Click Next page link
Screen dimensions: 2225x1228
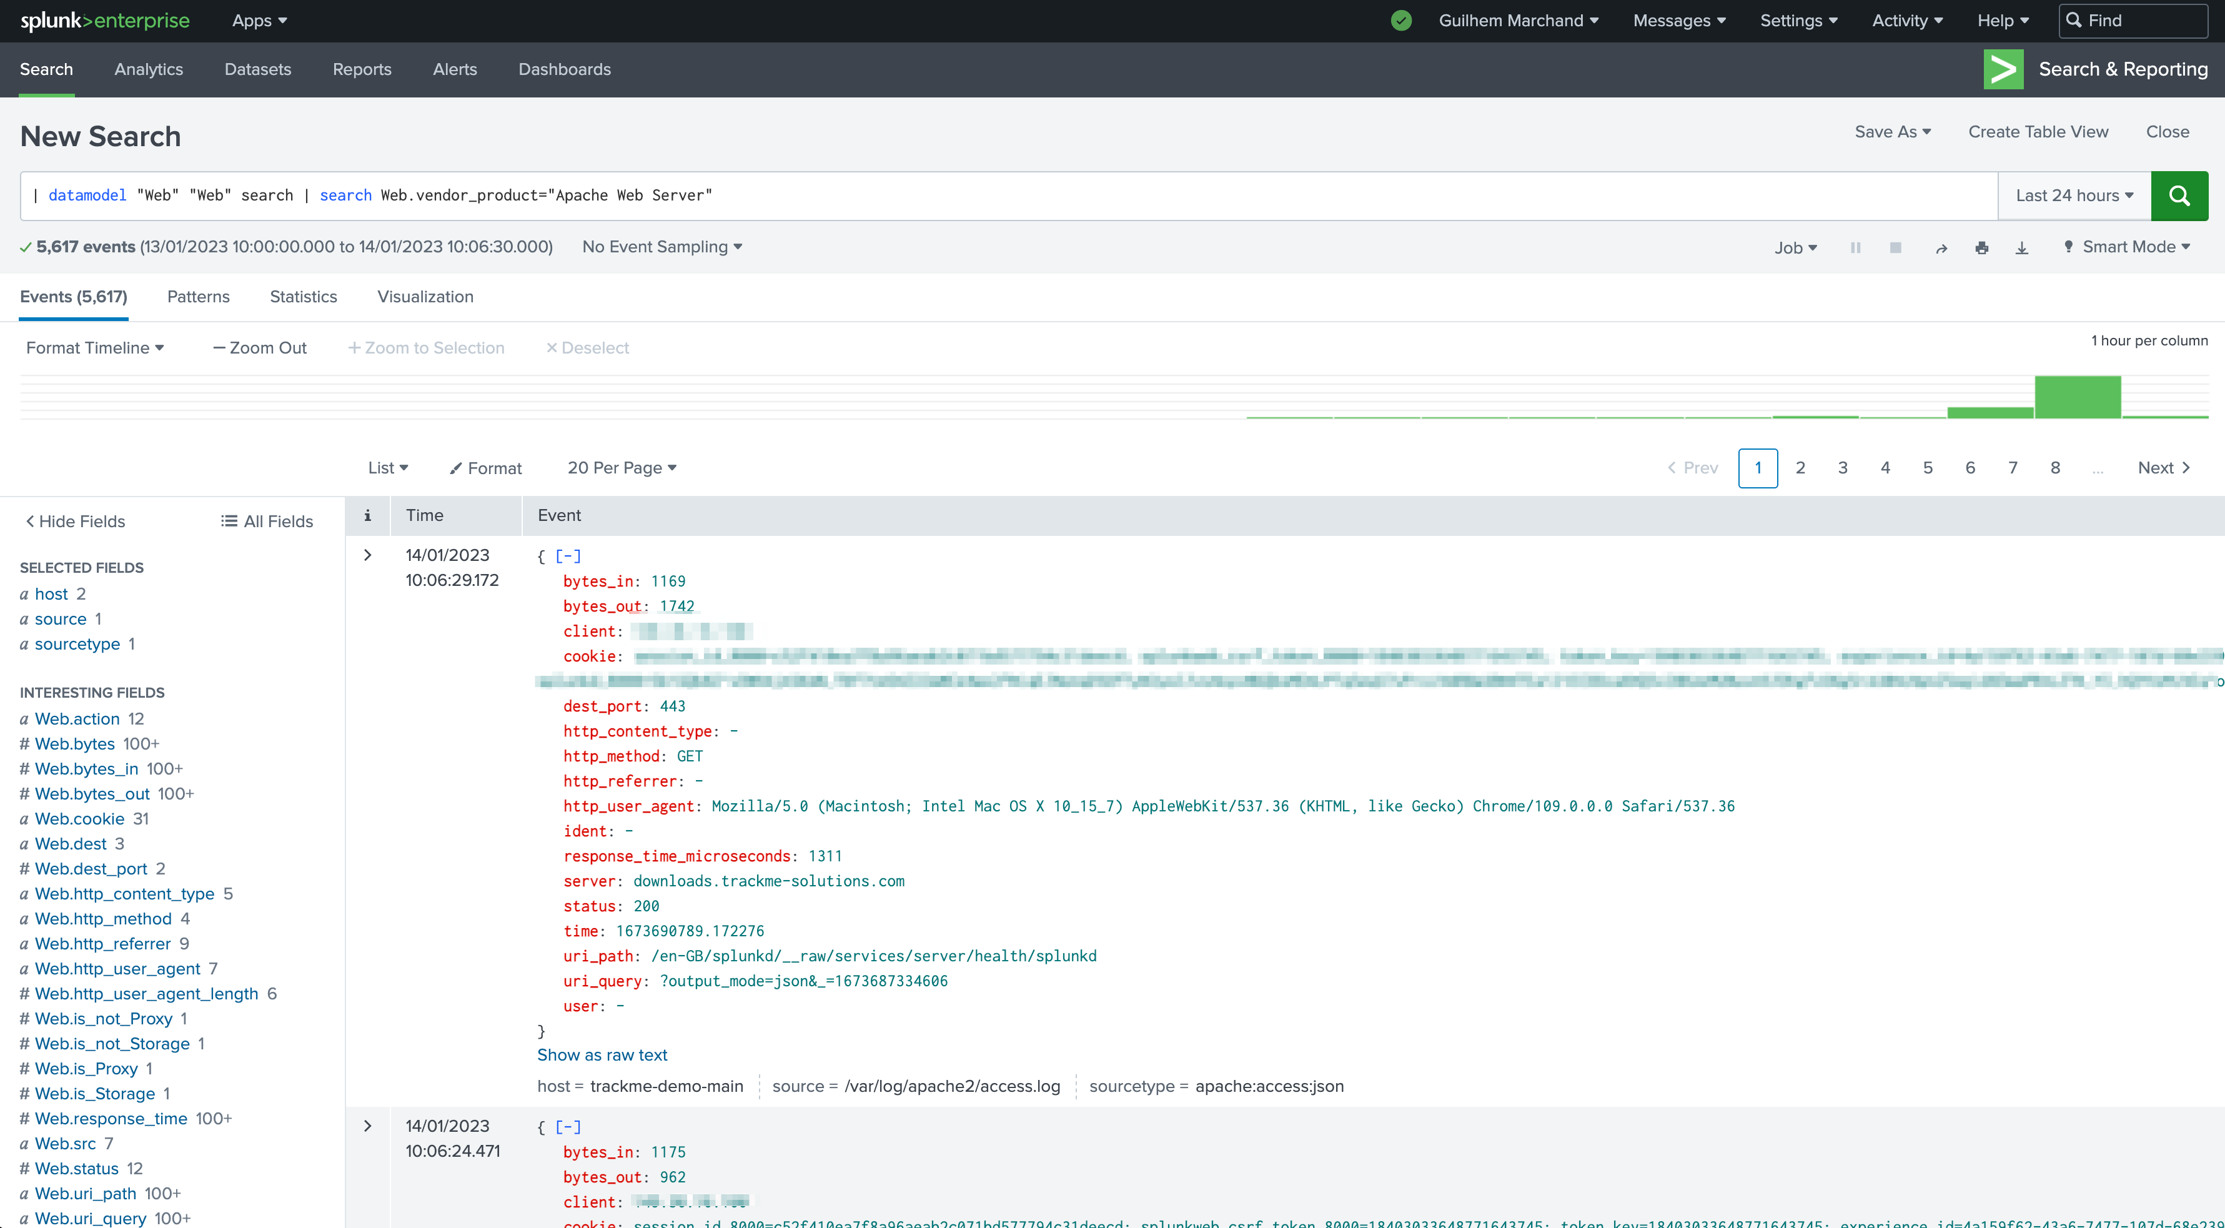[2164, 468]
